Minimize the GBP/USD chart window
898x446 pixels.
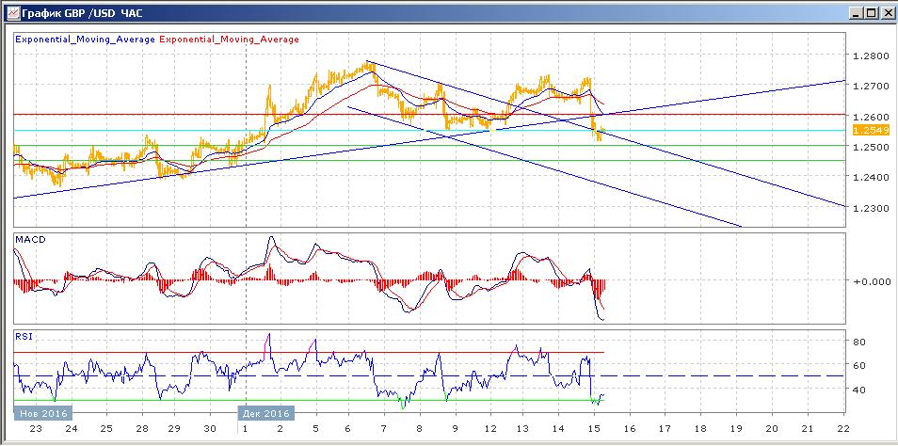(x=854, y=12)
